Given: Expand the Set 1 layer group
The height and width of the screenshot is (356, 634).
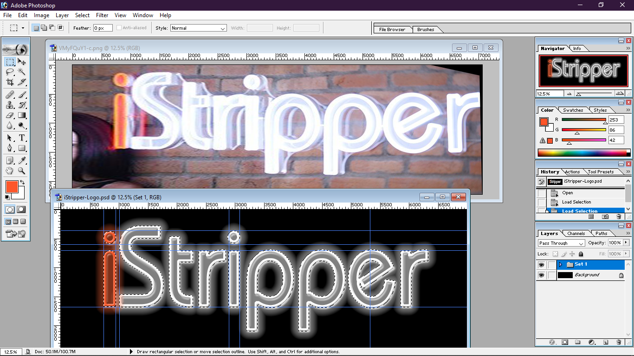Looking at the screenshot, I should tap(561, 265).
